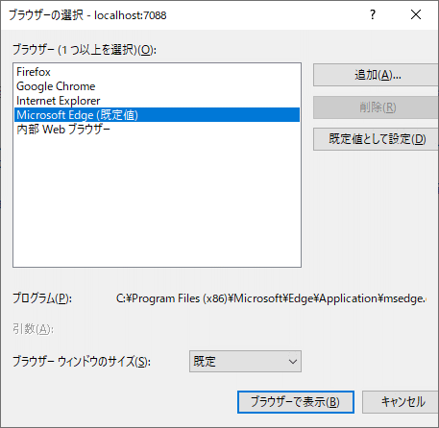Click the program path for msedge
The image size is (439, 428).
(271, 298)
